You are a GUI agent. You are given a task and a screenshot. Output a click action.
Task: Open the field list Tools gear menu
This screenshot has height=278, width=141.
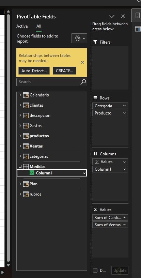(79, 38)
